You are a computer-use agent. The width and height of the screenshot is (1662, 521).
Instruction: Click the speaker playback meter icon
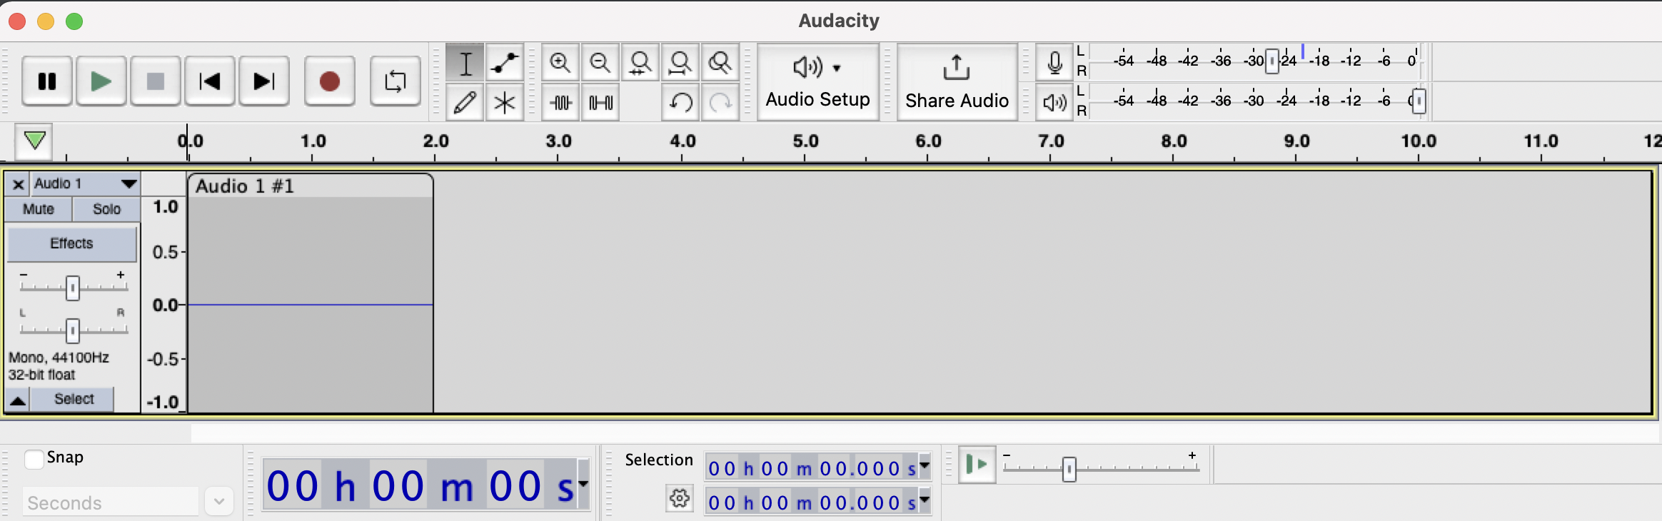(x=1054, y=102)
